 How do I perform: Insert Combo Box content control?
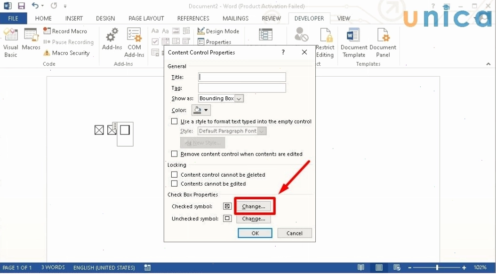166,41
